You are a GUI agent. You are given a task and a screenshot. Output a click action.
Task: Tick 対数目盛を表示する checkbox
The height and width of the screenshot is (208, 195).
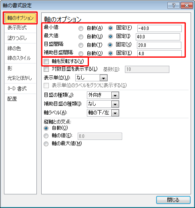[46, 69]
